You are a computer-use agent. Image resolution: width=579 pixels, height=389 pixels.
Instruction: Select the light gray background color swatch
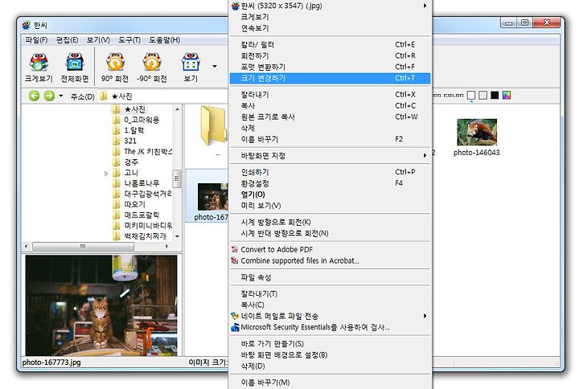[x=482, y=96]
